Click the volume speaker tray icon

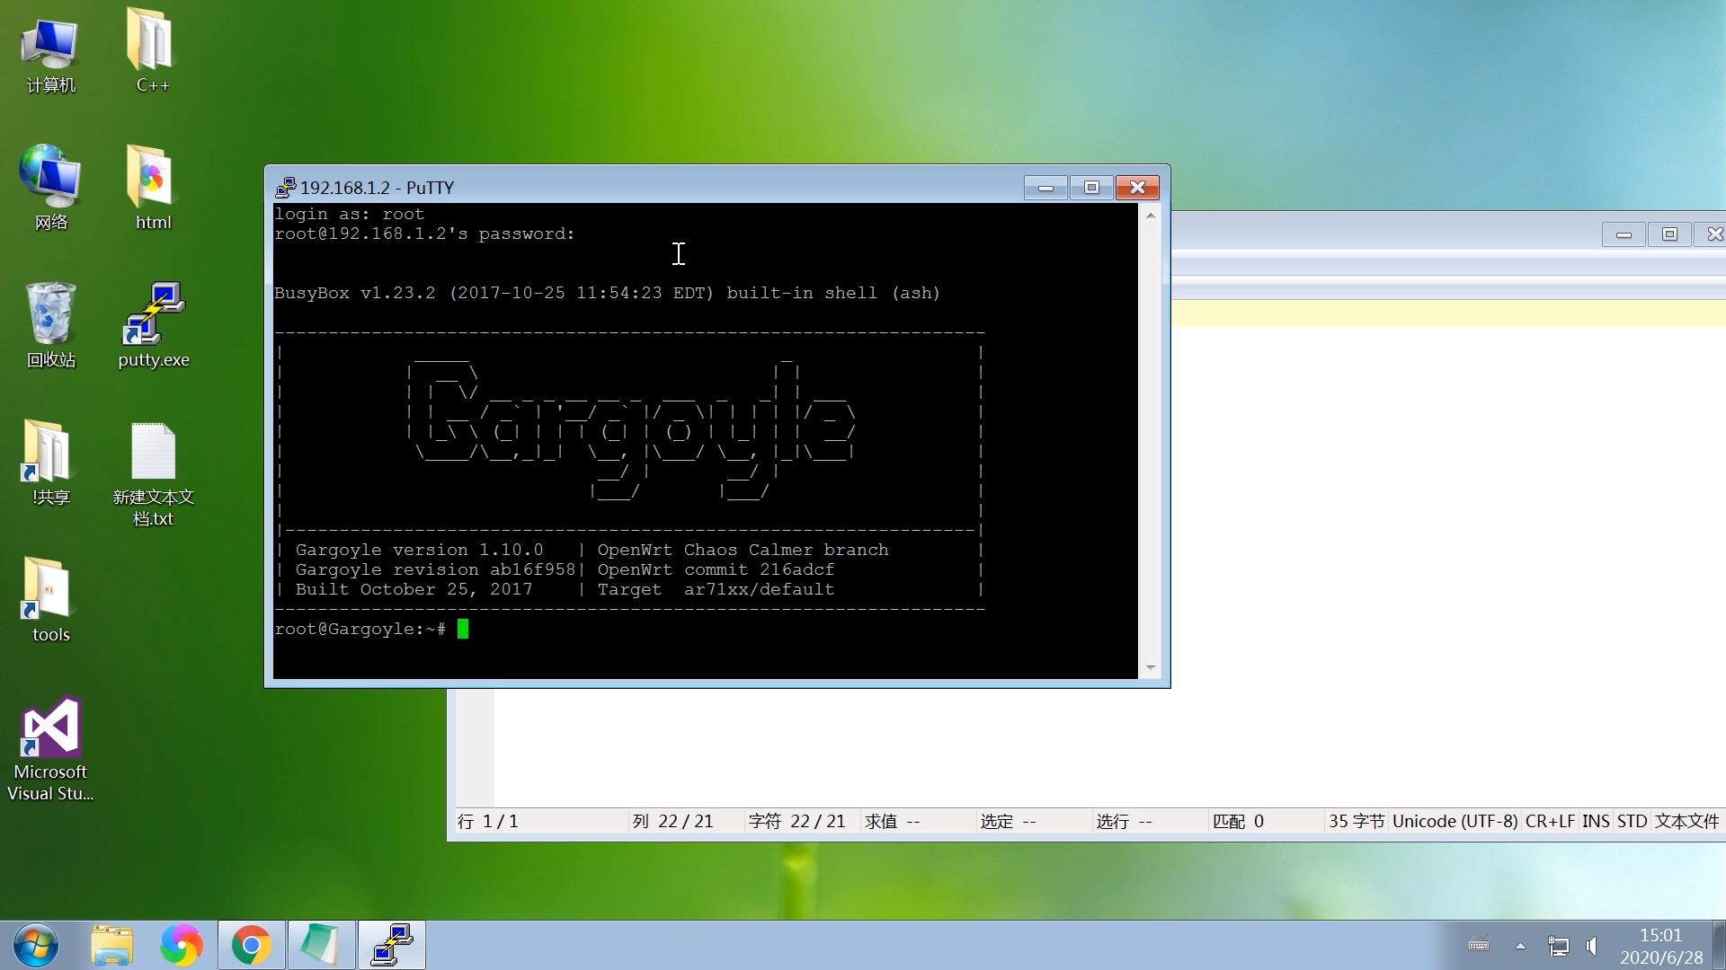tap(1593, 946)
